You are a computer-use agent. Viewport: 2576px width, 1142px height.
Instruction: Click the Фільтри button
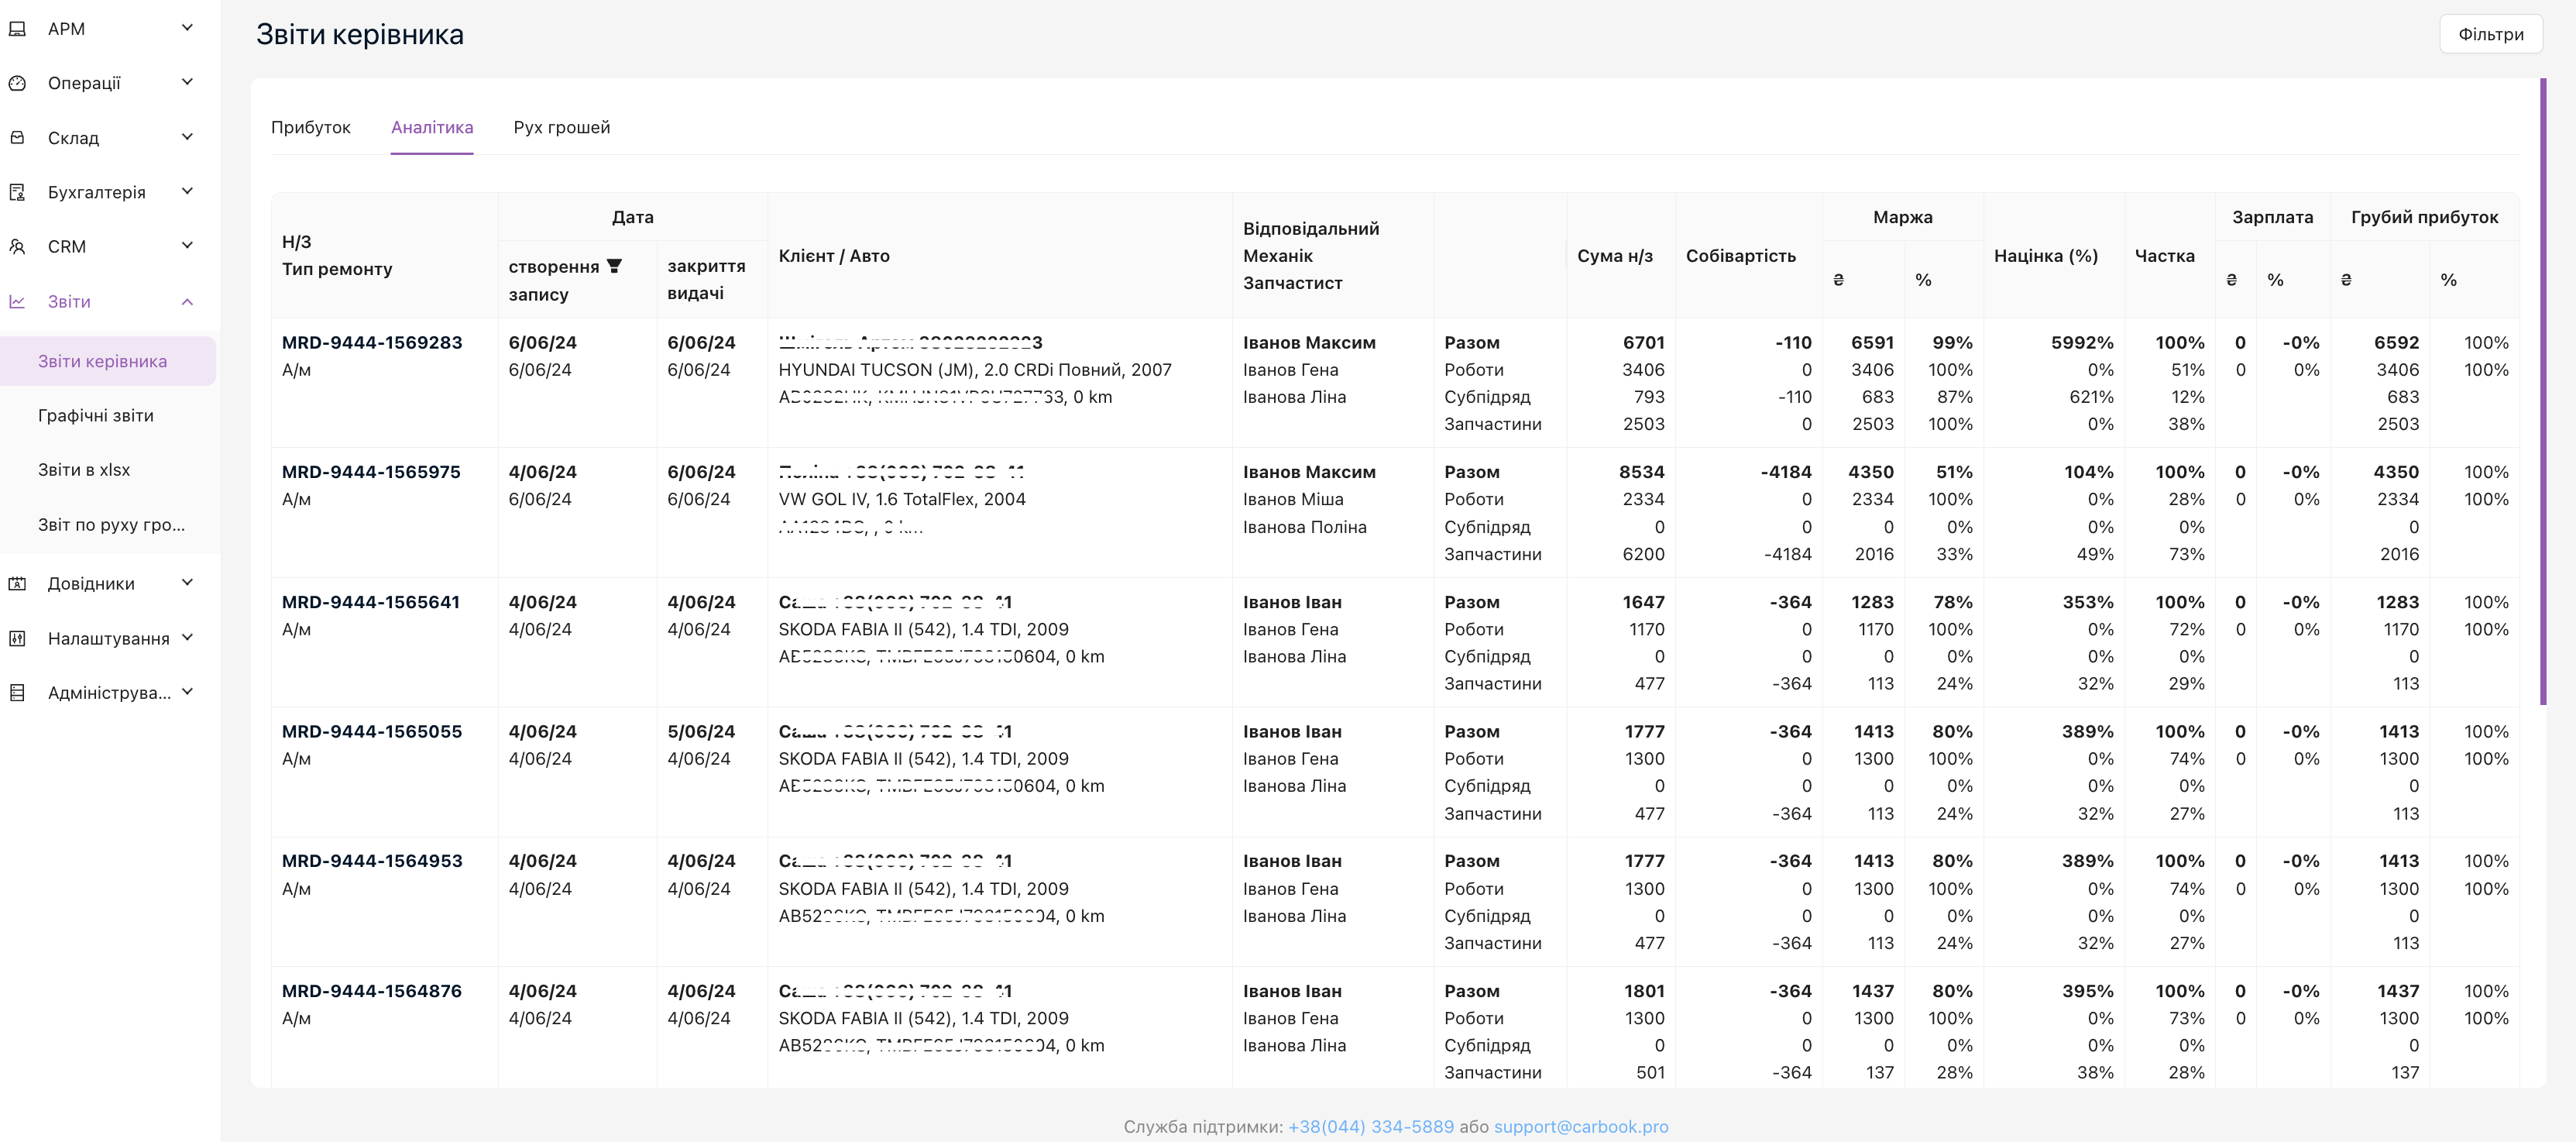pyautogui.click(x=2490, y=34)
